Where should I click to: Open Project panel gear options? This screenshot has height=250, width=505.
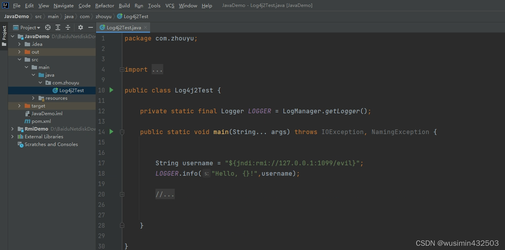pyautogui.click(x=80, y=27)
